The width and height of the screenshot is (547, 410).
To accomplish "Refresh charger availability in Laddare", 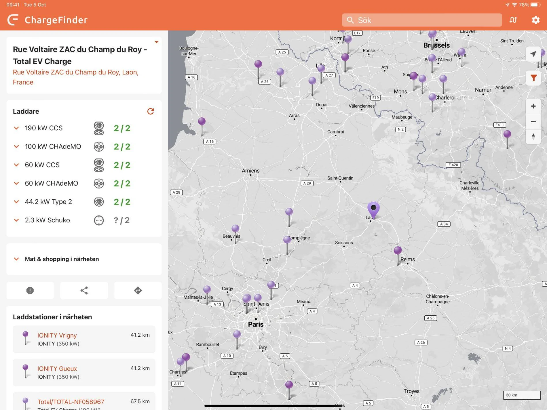I will coord(151,111).
